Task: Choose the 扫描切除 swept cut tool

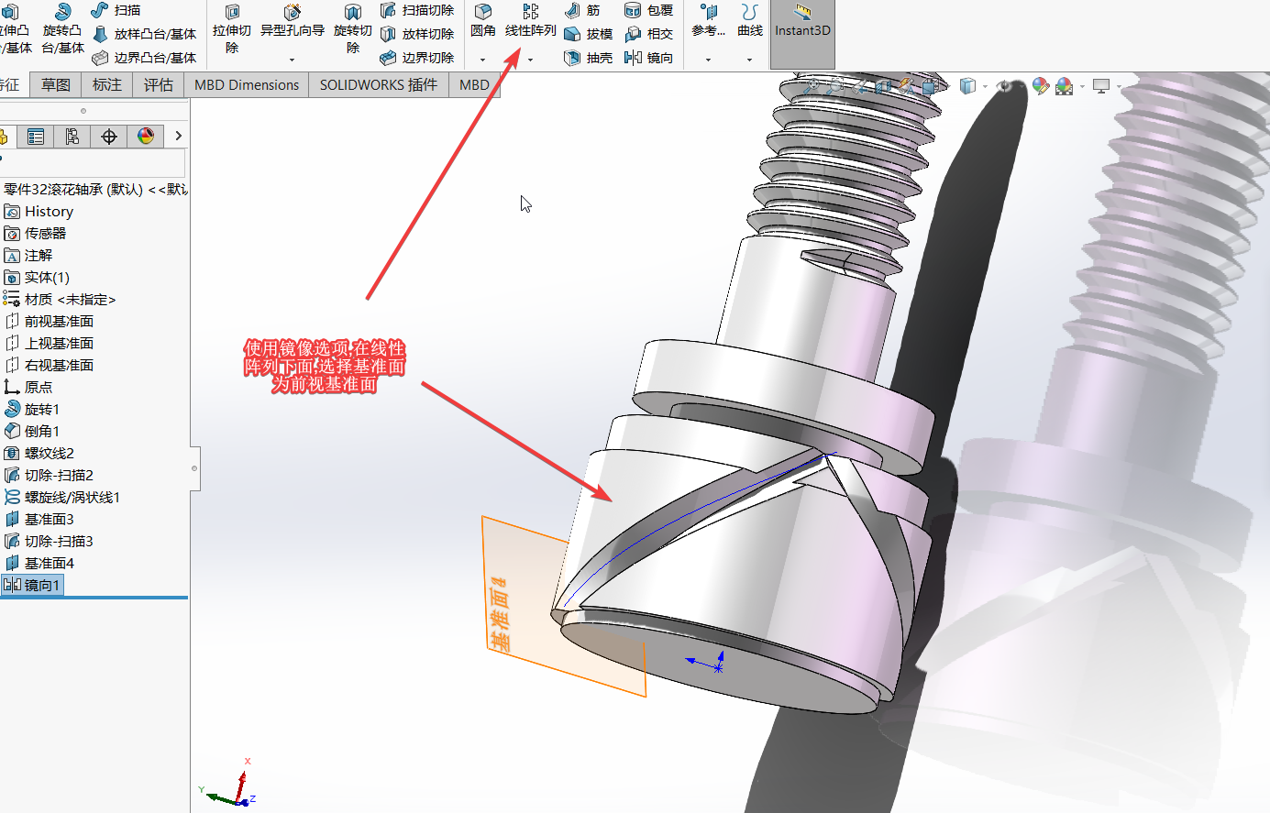Action: coord(417,10)
